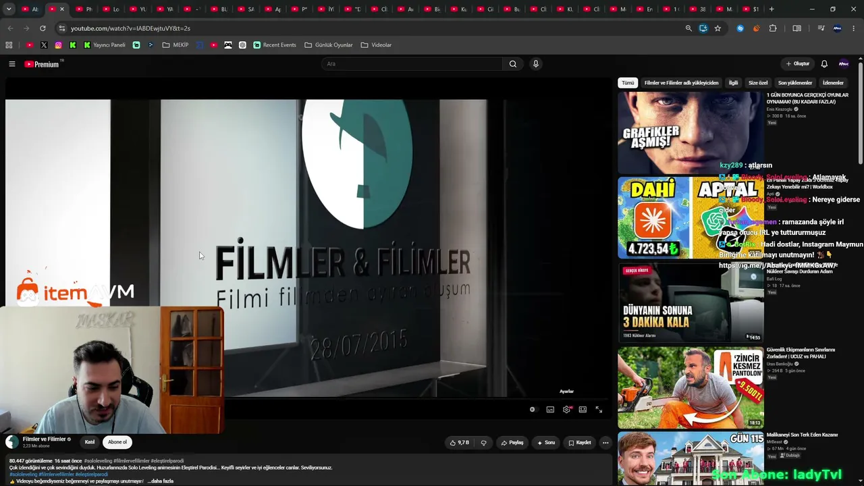Select the İzlenenler filter chip
Screen dimensions: 864x486
coord(833,83)
